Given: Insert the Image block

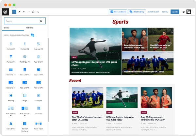Looking at the screenshot, I should click(24, 97).
